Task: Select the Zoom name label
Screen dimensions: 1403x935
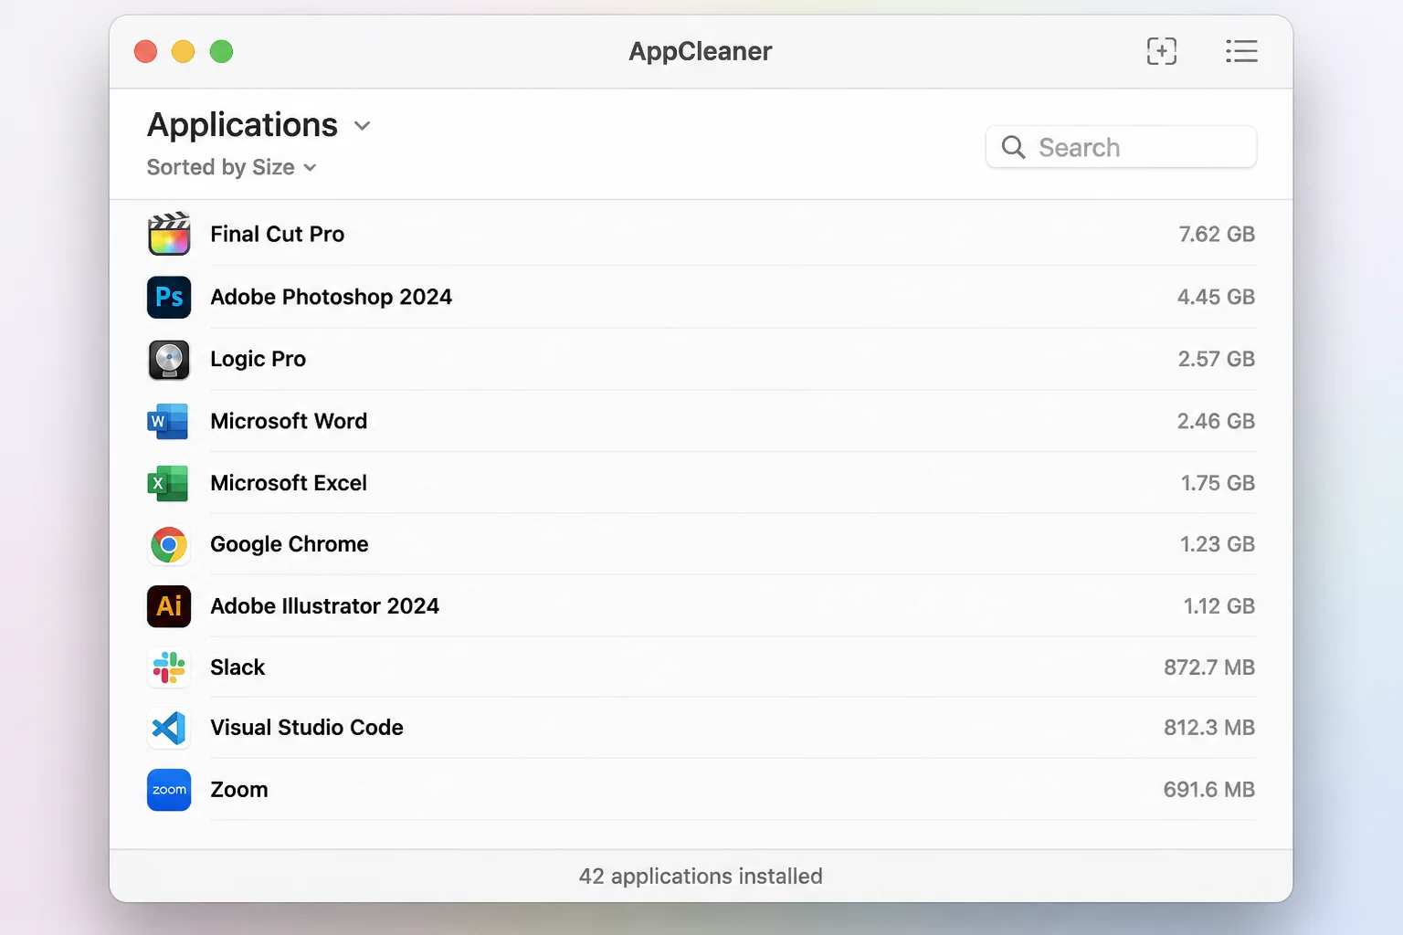Action: tap(239, 790)
